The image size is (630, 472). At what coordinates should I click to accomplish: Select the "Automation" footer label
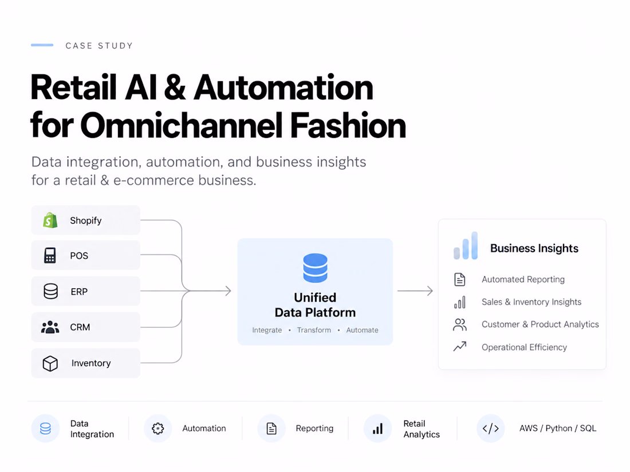(204, 429)
